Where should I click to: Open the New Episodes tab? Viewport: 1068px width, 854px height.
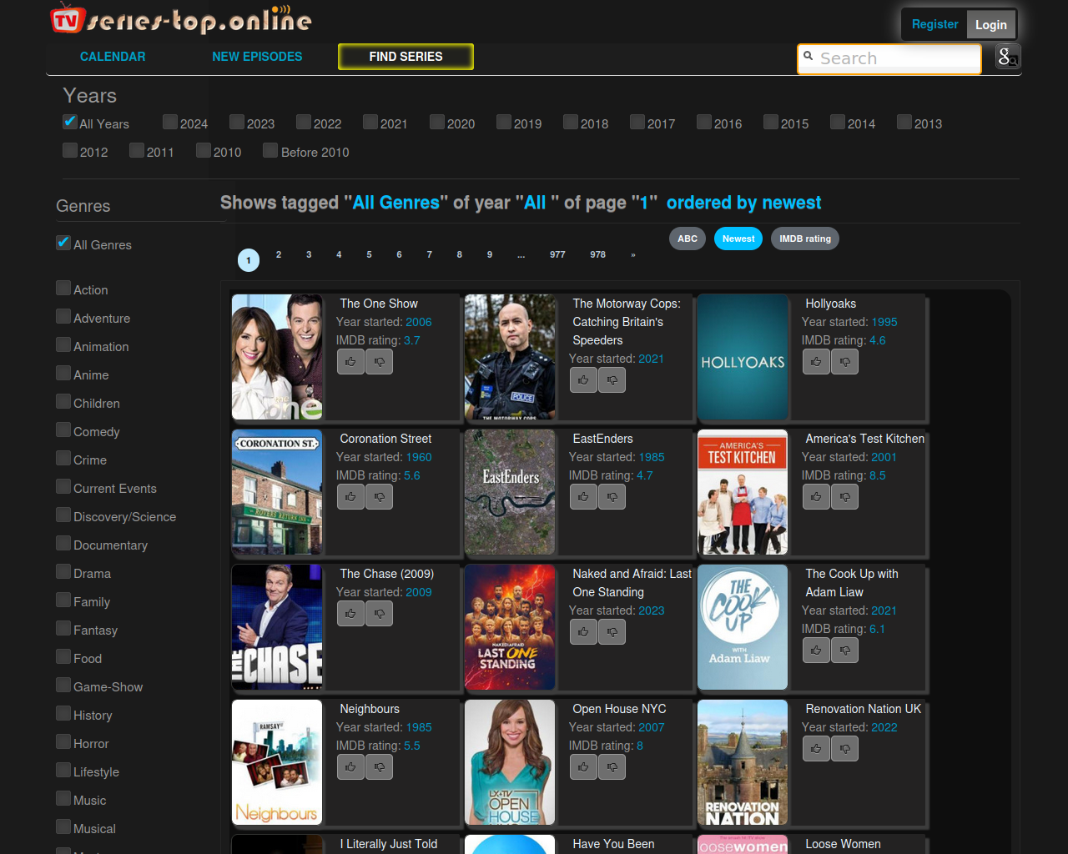[257, 57]
